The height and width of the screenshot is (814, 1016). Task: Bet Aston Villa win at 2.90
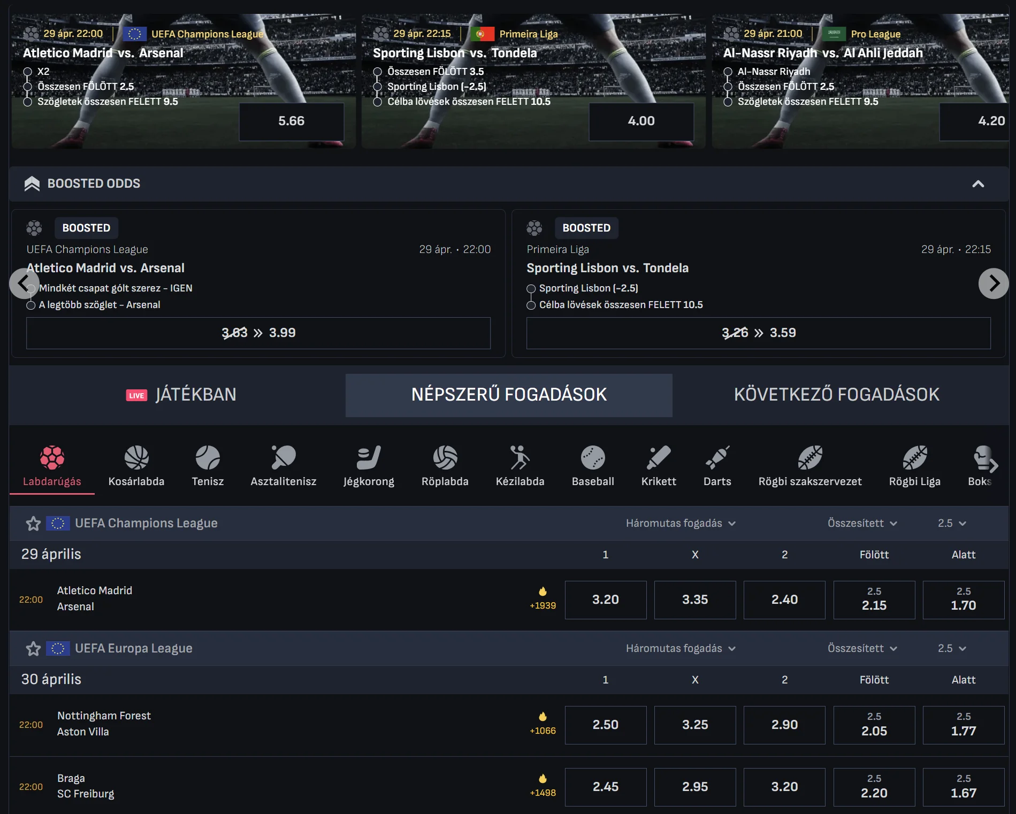pos(784,725)
